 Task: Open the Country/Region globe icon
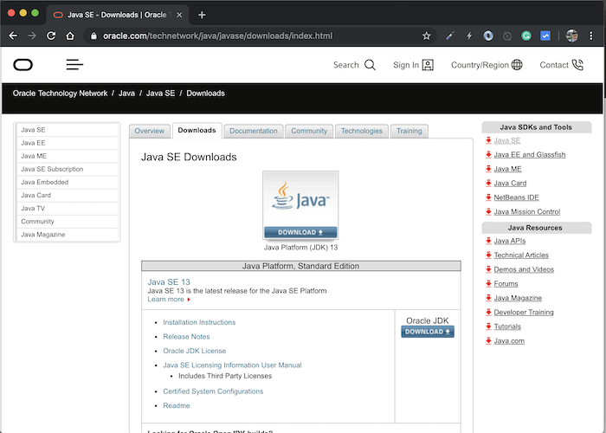click(517, 65)
